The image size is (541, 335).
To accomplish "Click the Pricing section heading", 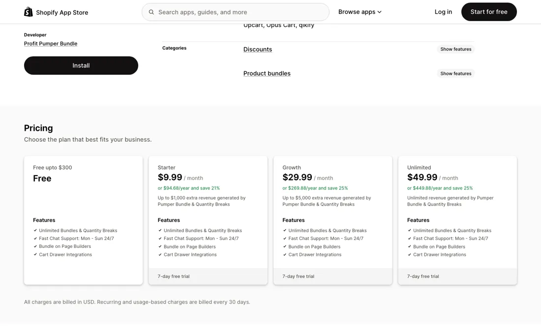I will 38,128.
